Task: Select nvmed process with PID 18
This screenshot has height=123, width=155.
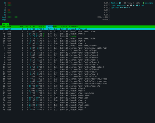Action: [78, 79]
